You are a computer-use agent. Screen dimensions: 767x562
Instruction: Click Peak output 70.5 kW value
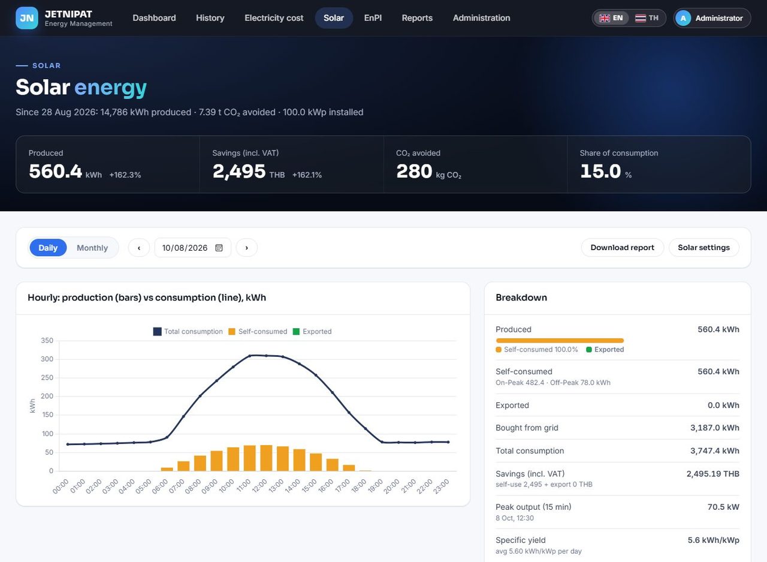[723, 507]
